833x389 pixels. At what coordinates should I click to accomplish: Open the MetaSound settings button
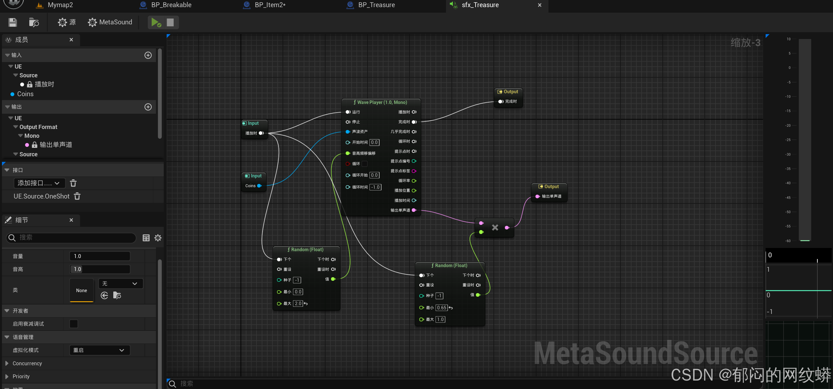[x=110, y=22]
